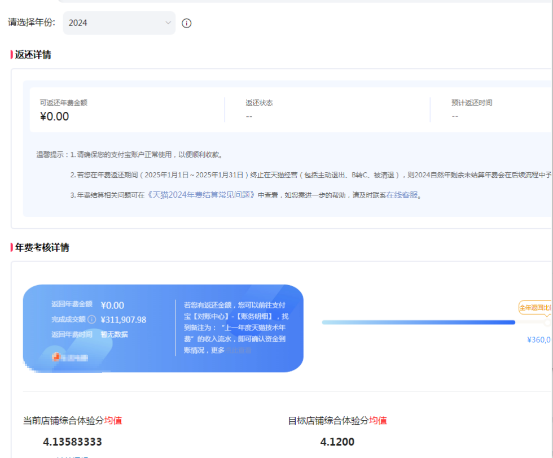Screen dimensions: 553x458
Task: Open the year selection dropdown showing 2024
Action: (118, 23)
